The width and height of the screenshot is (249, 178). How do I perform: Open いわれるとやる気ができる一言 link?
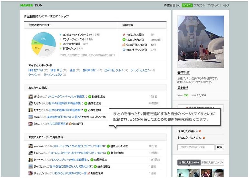(x=69, y=173)
